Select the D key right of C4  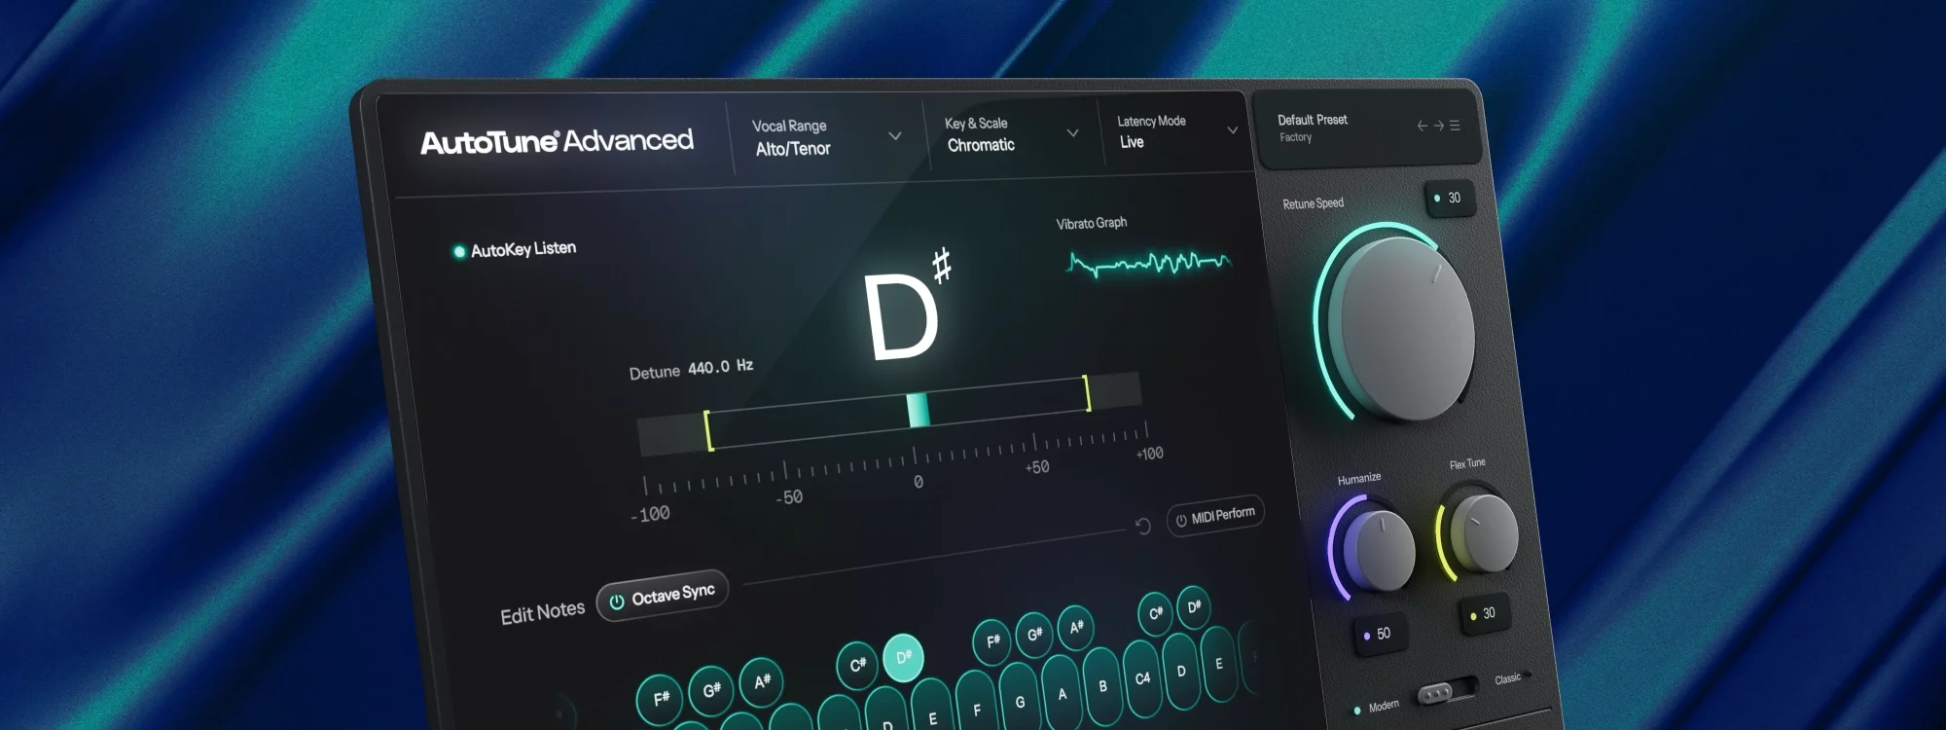(1181, 671)
